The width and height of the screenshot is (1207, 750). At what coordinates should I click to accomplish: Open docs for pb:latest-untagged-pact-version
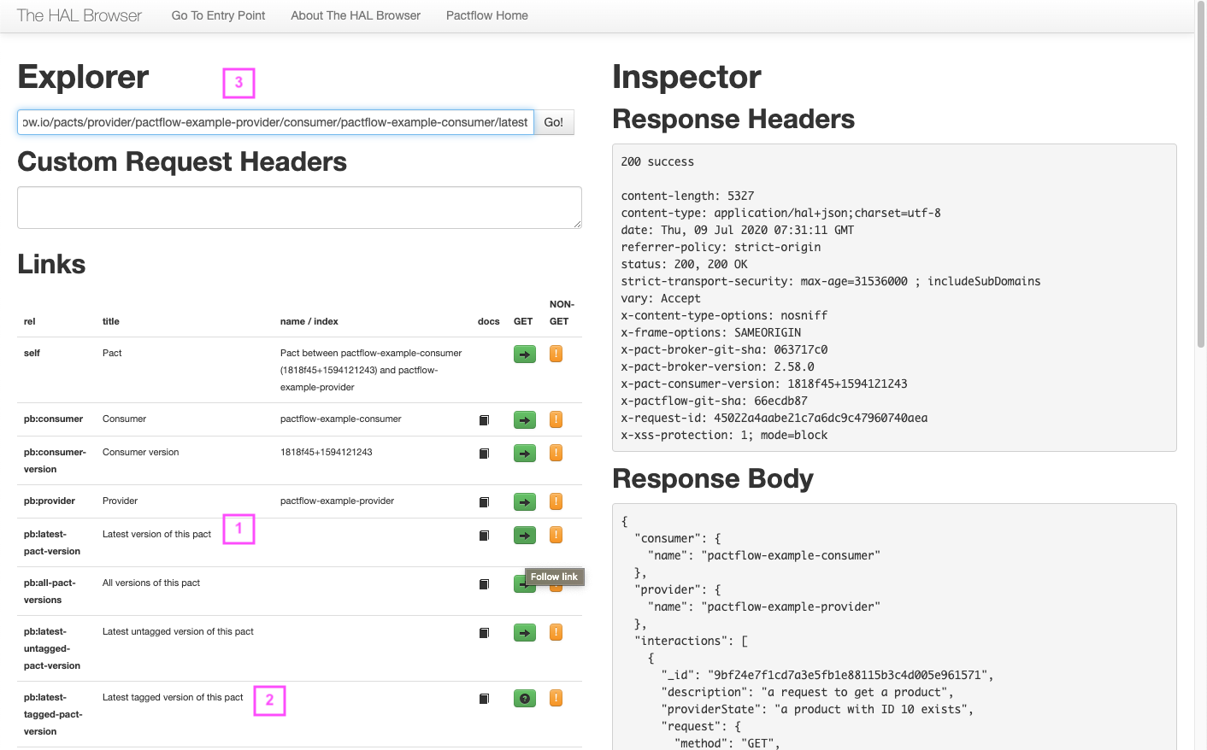click(485, 632)
